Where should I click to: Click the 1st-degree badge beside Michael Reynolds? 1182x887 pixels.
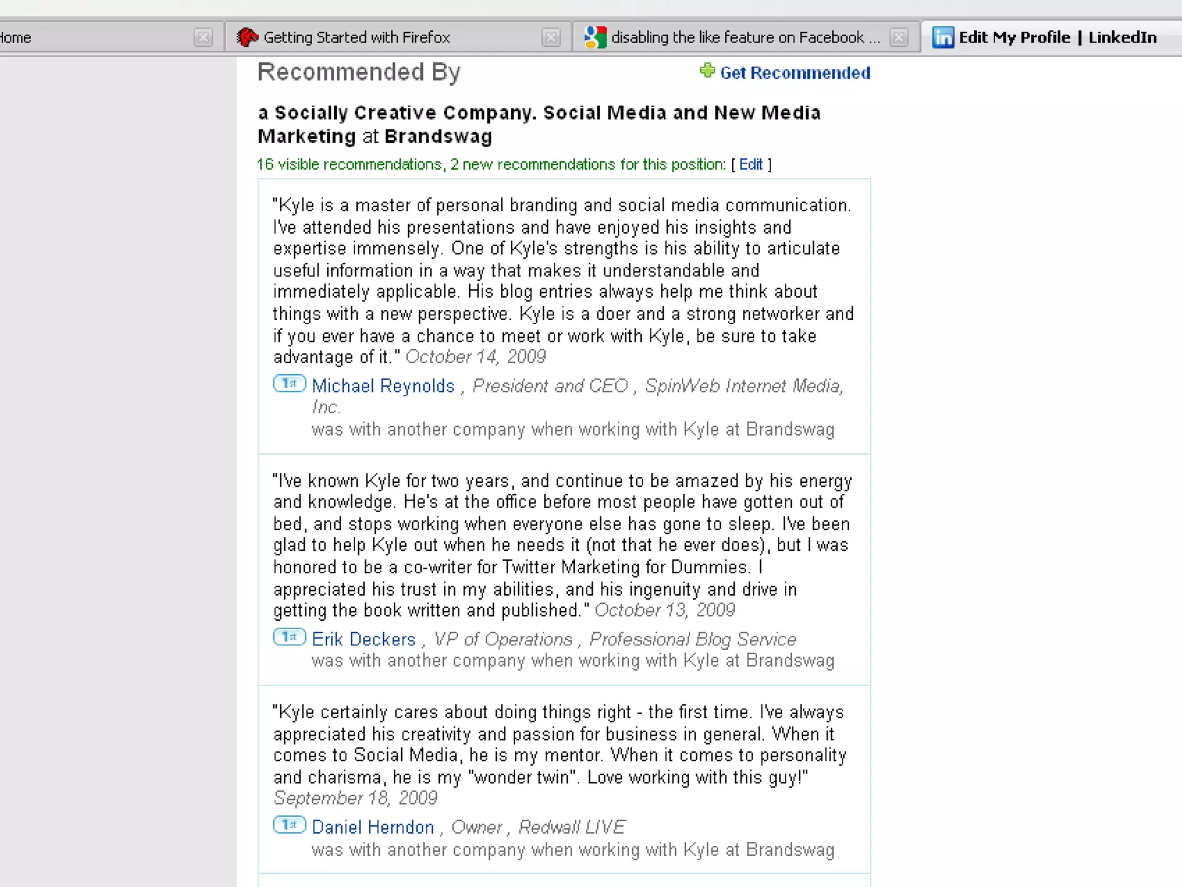[289, 383]
